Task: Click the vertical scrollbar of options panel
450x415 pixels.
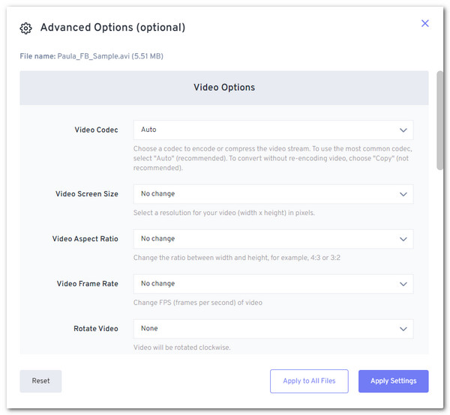Action: 439,121
